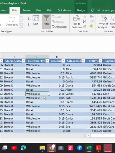The image size is (115, 153).
Task: Click the Relationships icon
Action: point(92,21)
